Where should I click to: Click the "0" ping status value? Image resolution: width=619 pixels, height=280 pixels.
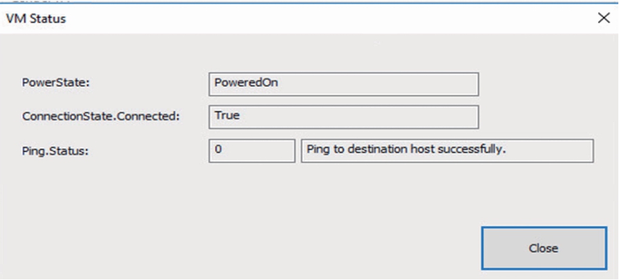(218, 150)
